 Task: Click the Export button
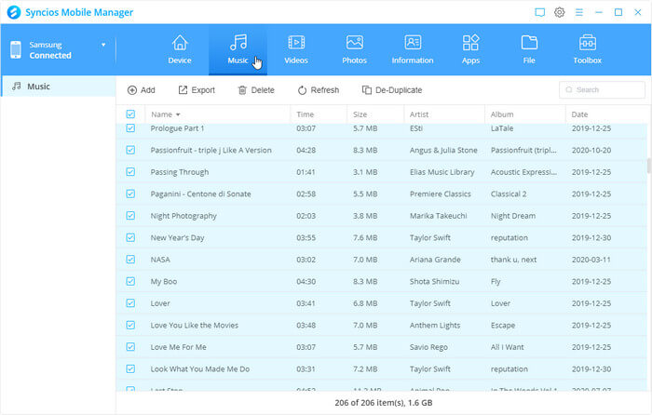pyautogui.click(x=197, y=90)
